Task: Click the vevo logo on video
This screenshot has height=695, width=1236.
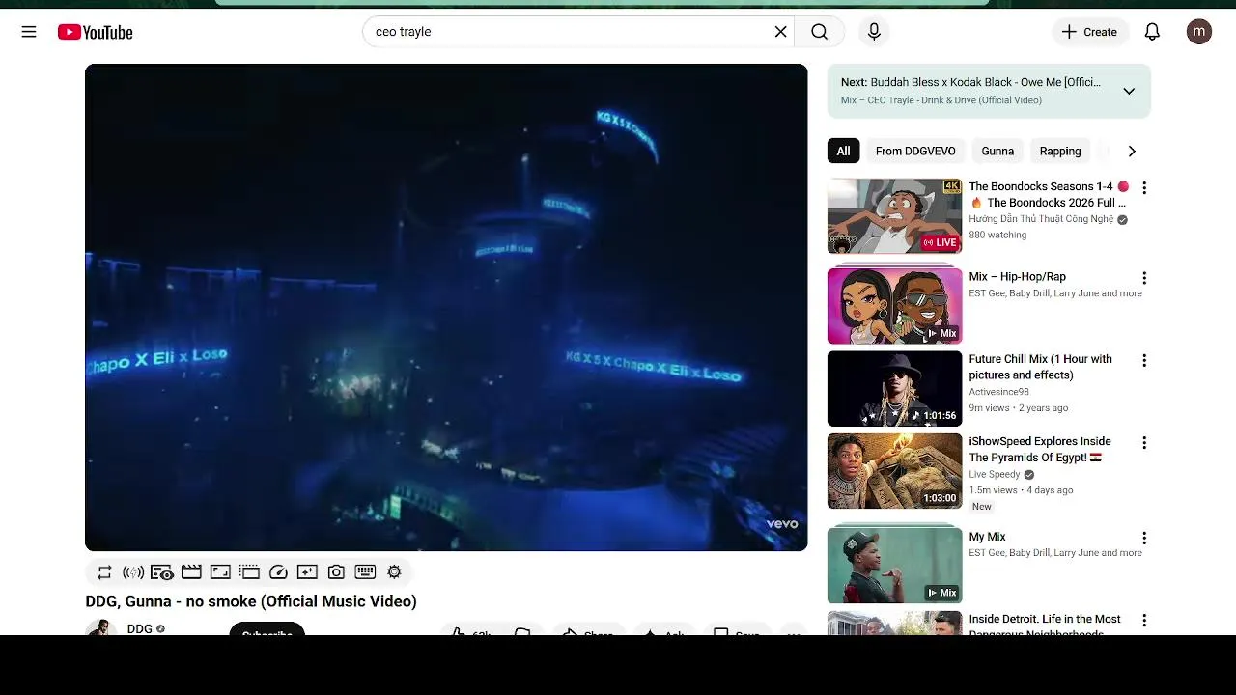Action: pos(782,524)
